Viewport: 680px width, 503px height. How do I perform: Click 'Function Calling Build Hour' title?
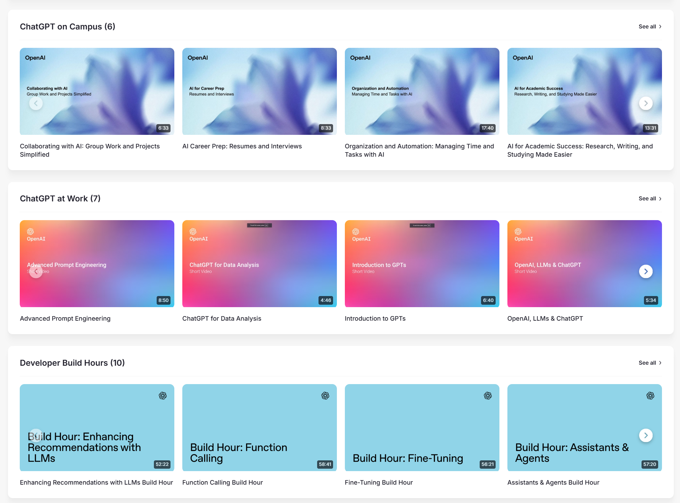point(223,483)
